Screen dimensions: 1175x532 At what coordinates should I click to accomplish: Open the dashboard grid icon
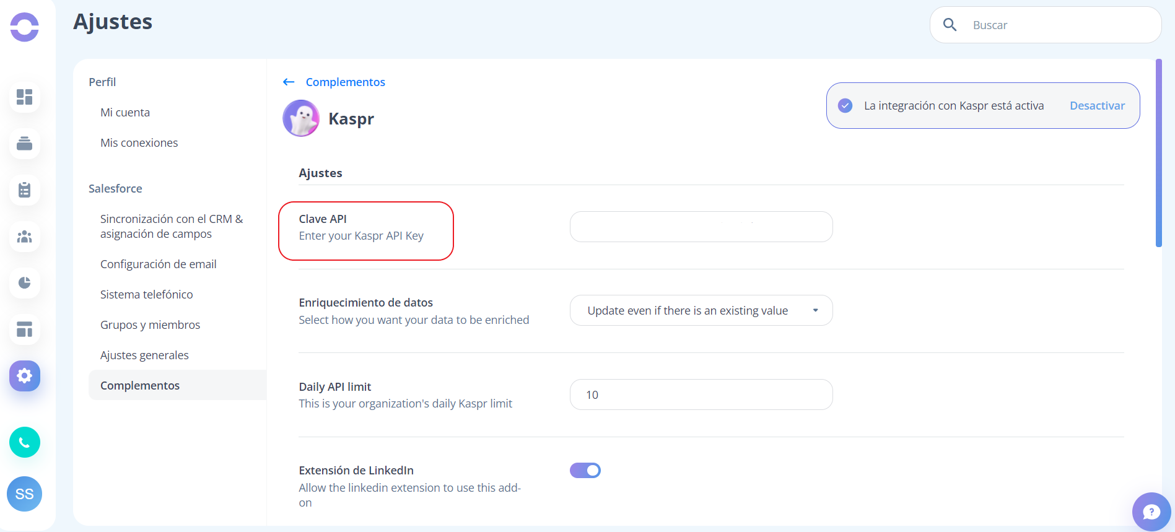point(25,97)
